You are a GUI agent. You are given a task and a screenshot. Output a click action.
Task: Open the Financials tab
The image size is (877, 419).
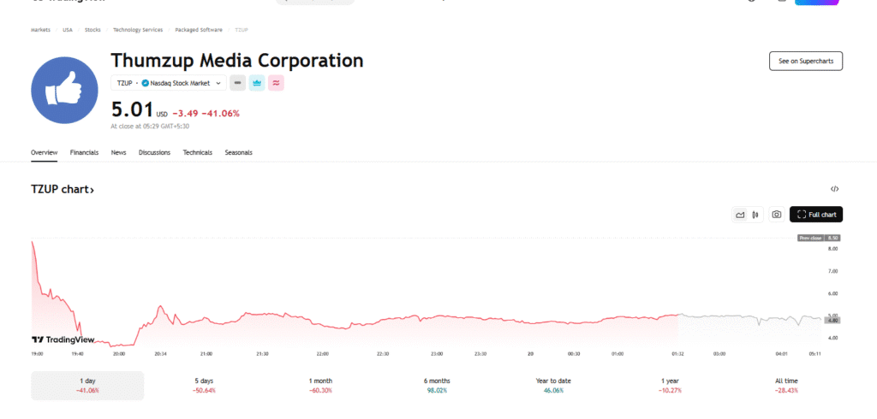[84, 152]
